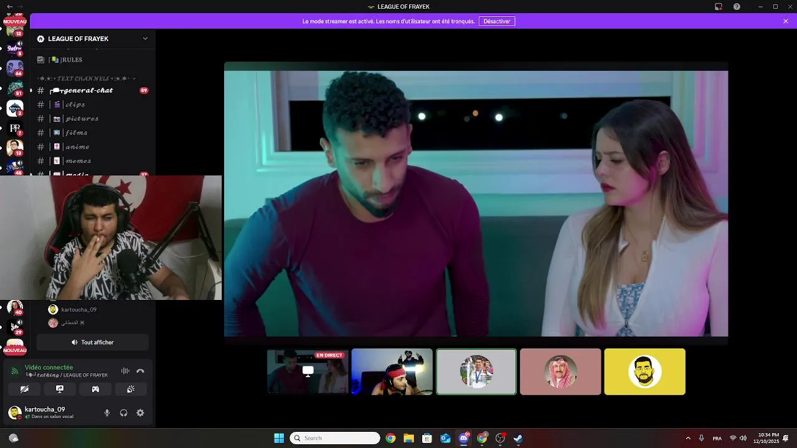Collapse the TEXT CHANNELS category
Image resolution: width=797 pixels, height=448 pixels.
point(86,79)
